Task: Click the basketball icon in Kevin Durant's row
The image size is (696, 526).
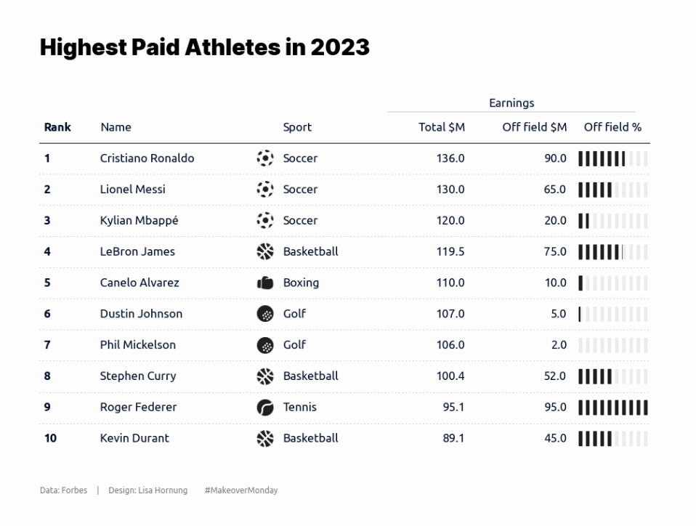Action: pos(265,439)
